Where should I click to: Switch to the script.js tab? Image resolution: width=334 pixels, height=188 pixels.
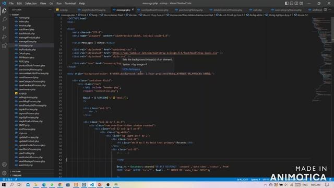click(x=64, y=10)
